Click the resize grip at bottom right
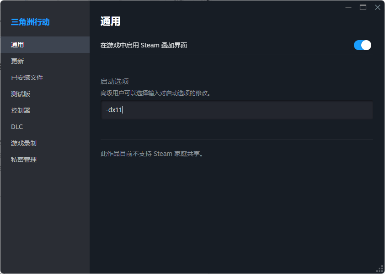This screenshot has width=385, height=274. [380, 269]
